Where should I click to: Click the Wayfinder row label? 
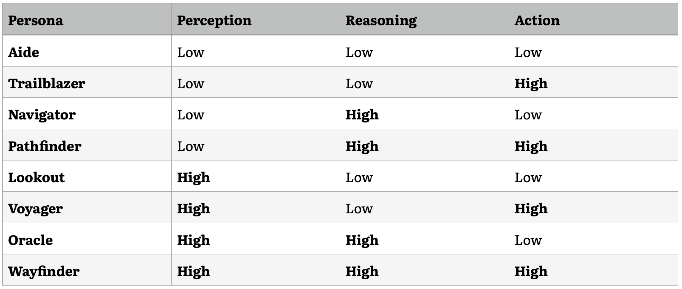coord(44,272)
